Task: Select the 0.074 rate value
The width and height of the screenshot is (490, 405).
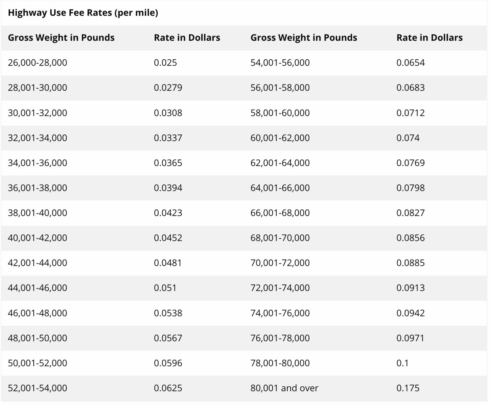Action: click(x=408, y=138)
